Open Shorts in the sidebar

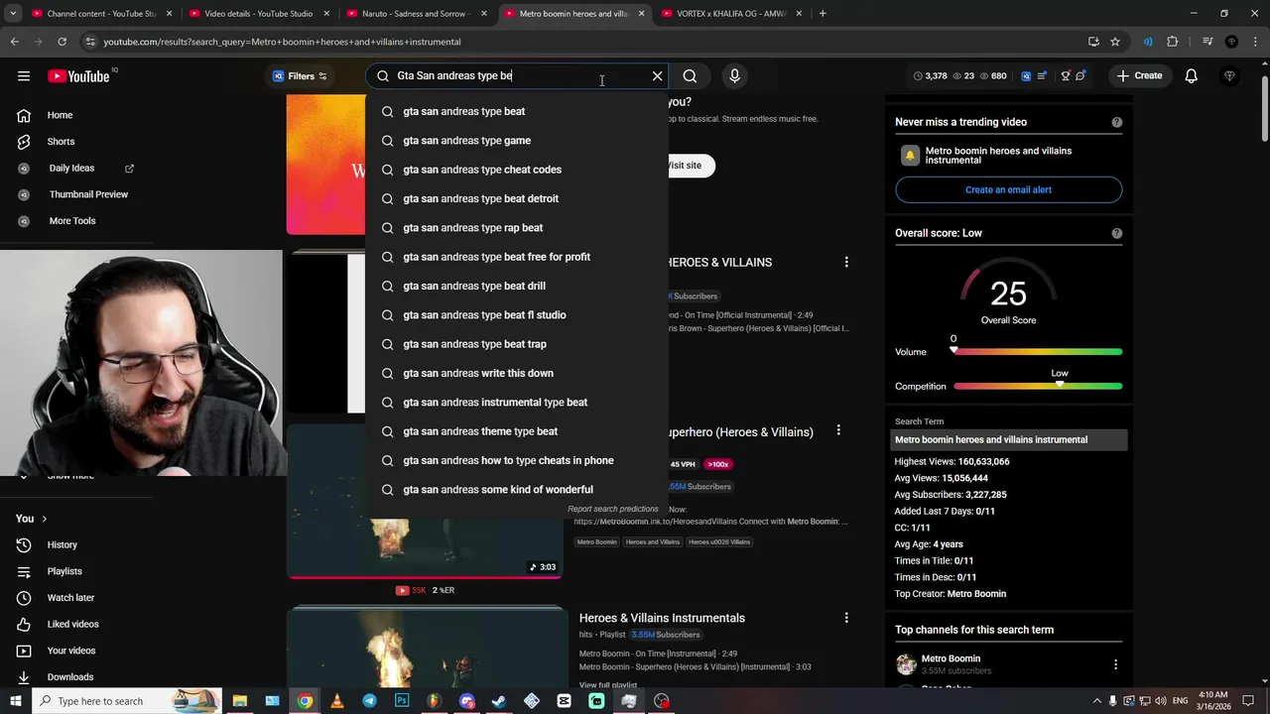pos(61,142)
